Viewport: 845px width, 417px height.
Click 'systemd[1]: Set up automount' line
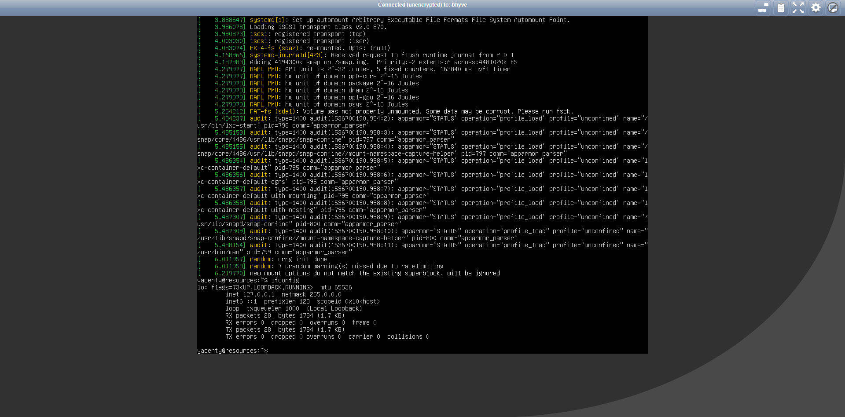pyautogui.click(x=384, y=20)
